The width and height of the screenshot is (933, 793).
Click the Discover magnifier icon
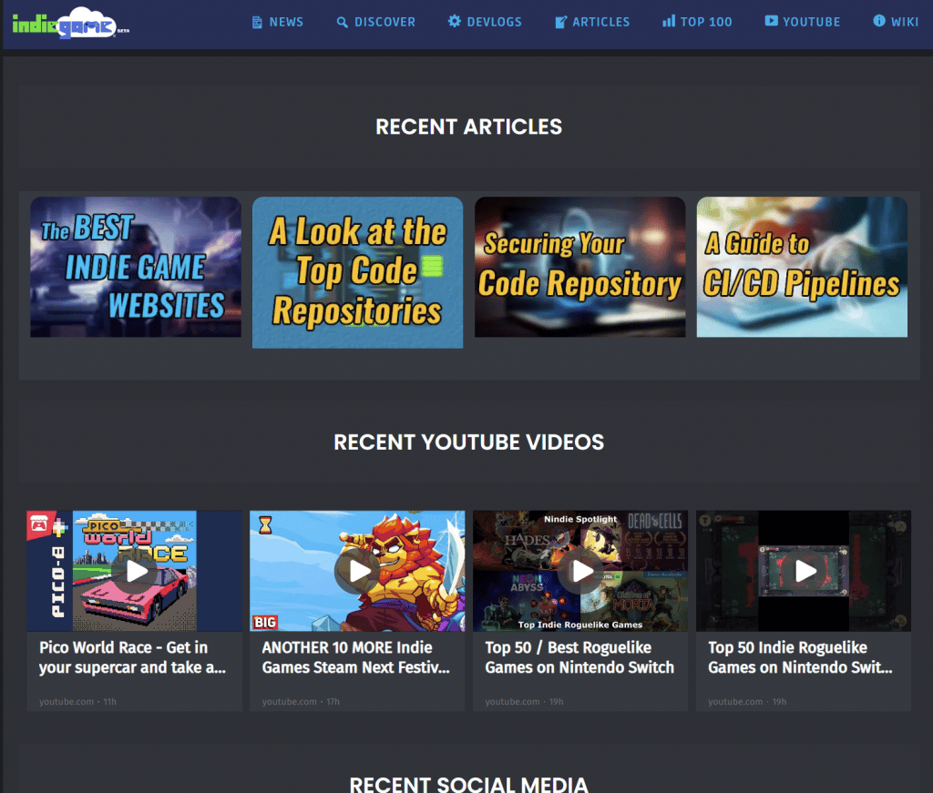[x=343, y=23]
